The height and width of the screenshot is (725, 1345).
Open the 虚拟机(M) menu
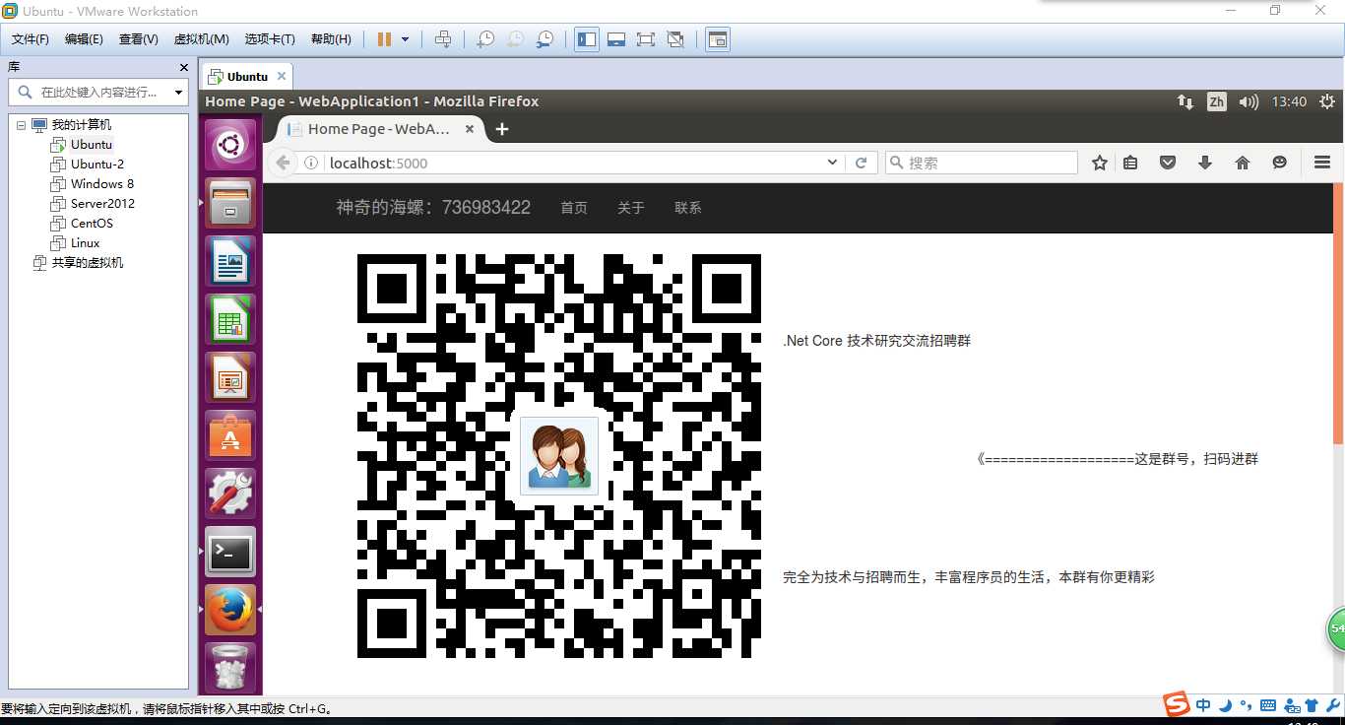click(201, 39)
